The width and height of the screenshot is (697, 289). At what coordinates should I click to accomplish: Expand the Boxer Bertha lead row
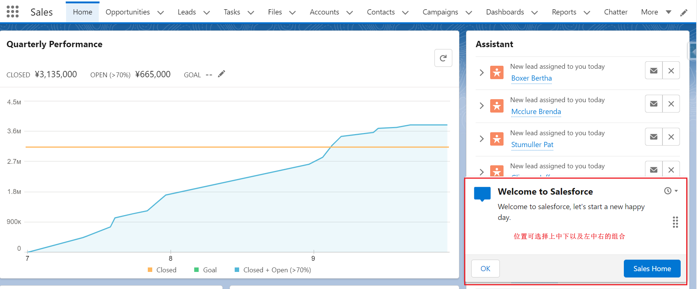point(482,72)
